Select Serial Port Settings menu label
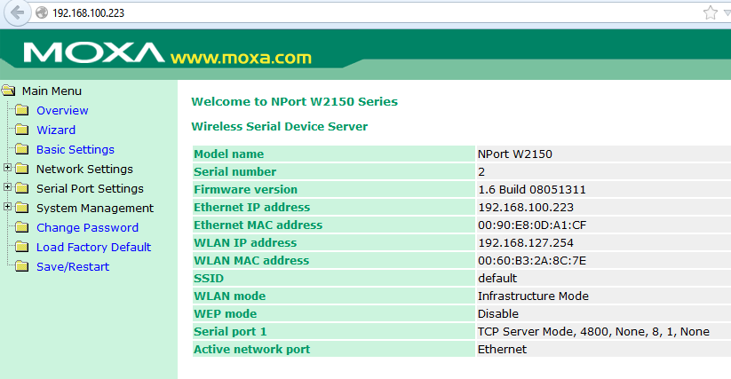 click(x=90, y=188)
